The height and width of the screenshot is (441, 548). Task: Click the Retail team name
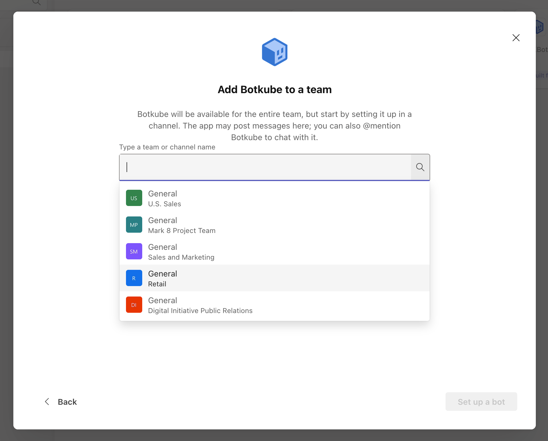[x=157, y=284]
